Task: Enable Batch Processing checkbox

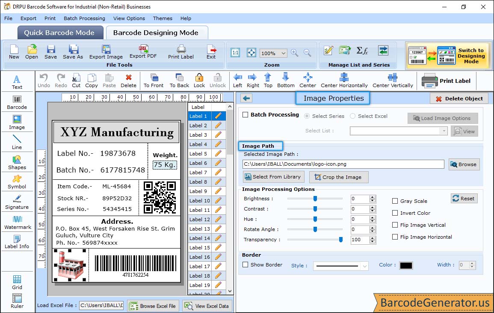Action: [246, 115]
